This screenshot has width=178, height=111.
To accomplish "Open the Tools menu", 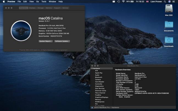I will pyautogui.click(x=44, y=2).
